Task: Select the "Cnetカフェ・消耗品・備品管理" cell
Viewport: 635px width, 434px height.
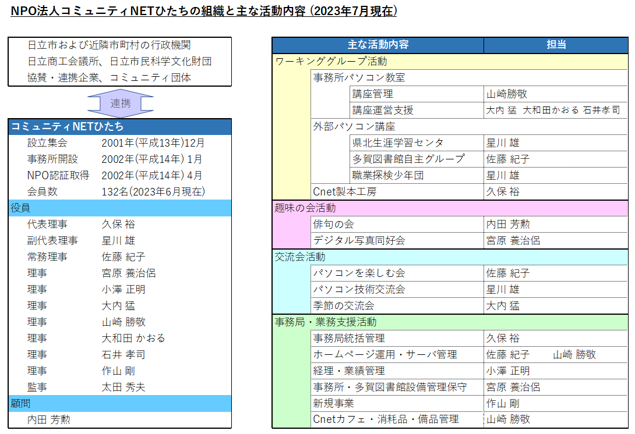Action: click(397, 419)
